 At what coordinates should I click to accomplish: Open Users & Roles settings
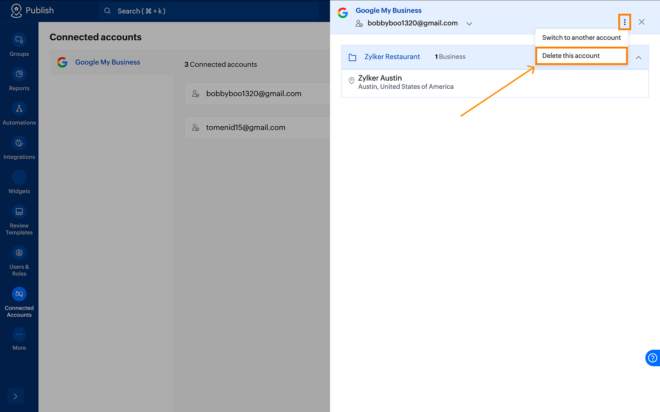point(19,261)
